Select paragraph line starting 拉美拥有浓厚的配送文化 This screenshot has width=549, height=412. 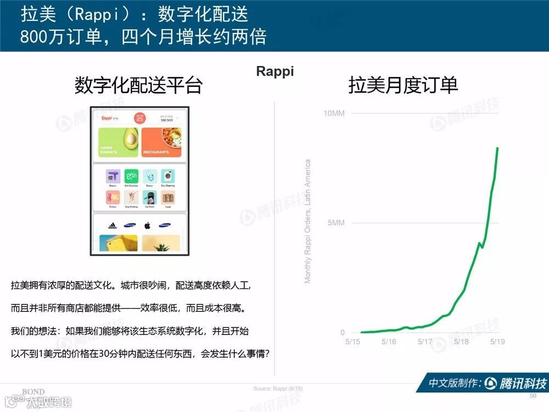coord(131,286)
